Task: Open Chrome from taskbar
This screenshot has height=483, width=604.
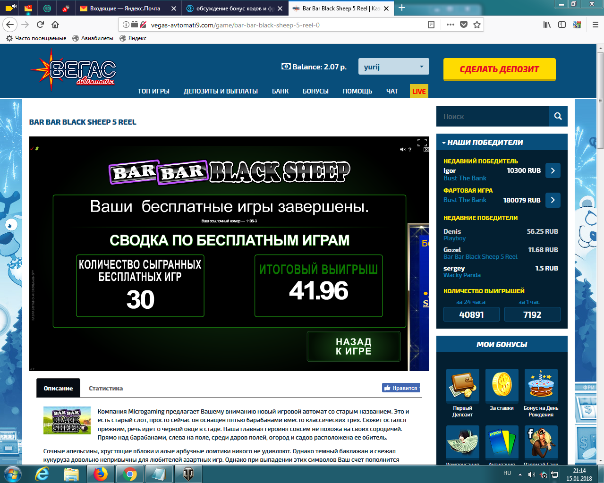Action: coord(130,474)
